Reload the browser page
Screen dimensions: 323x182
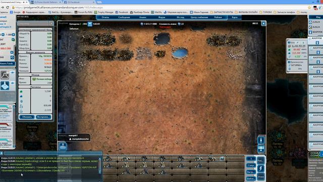(8, 8)
